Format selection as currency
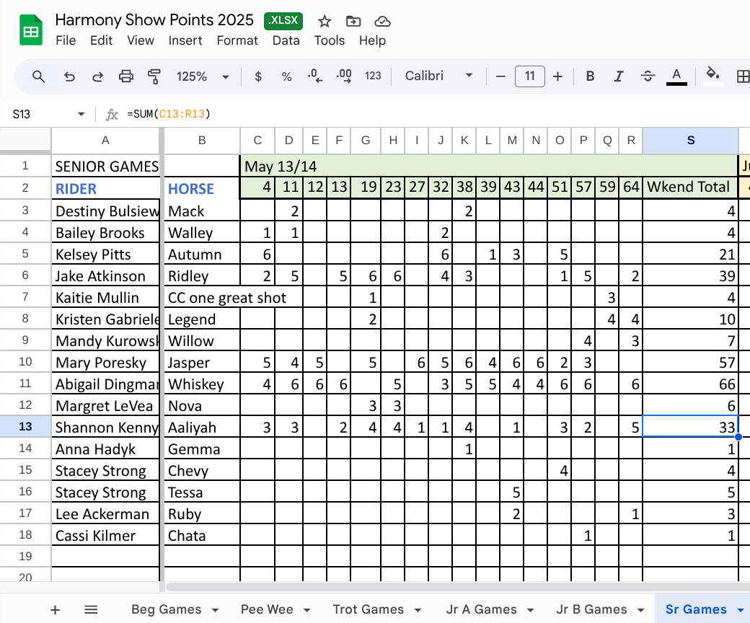The width and height of the screenshot is (750, 623). [258, 76]
